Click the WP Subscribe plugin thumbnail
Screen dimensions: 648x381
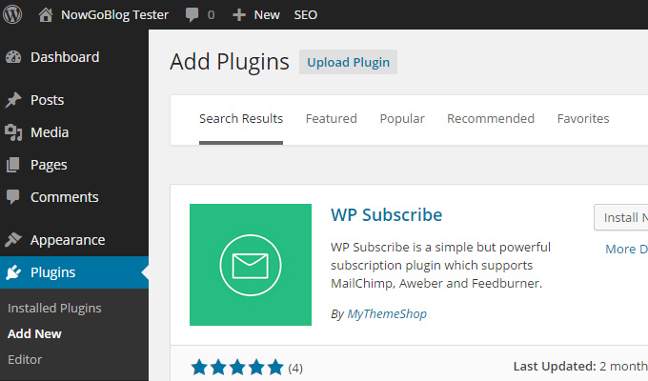coord(251,265)
